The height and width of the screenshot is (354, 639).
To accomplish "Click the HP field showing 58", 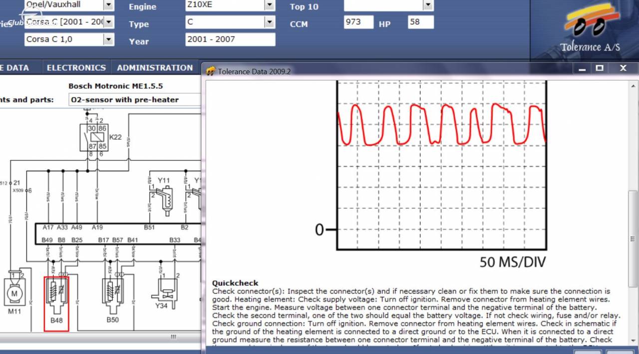I will pos(421,22).
